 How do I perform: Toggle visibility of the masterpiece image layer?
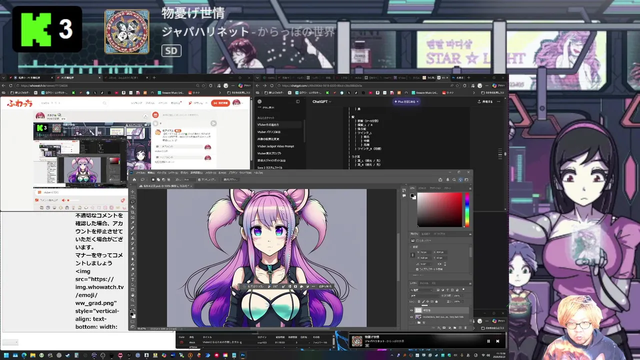pos(411,317)
